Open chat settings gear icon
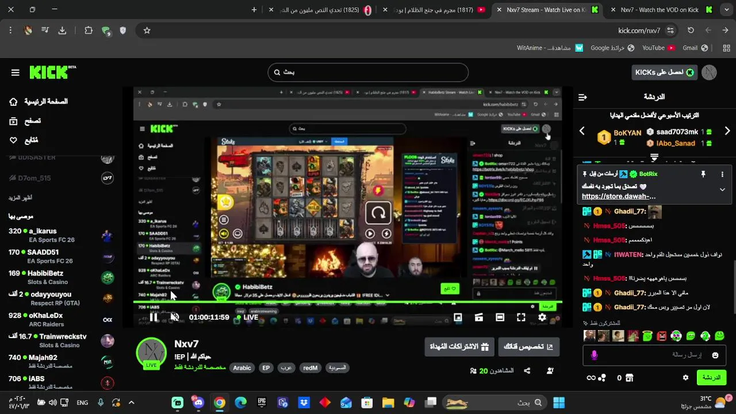The height and width of the screenshot is (414, 736). 685,378
